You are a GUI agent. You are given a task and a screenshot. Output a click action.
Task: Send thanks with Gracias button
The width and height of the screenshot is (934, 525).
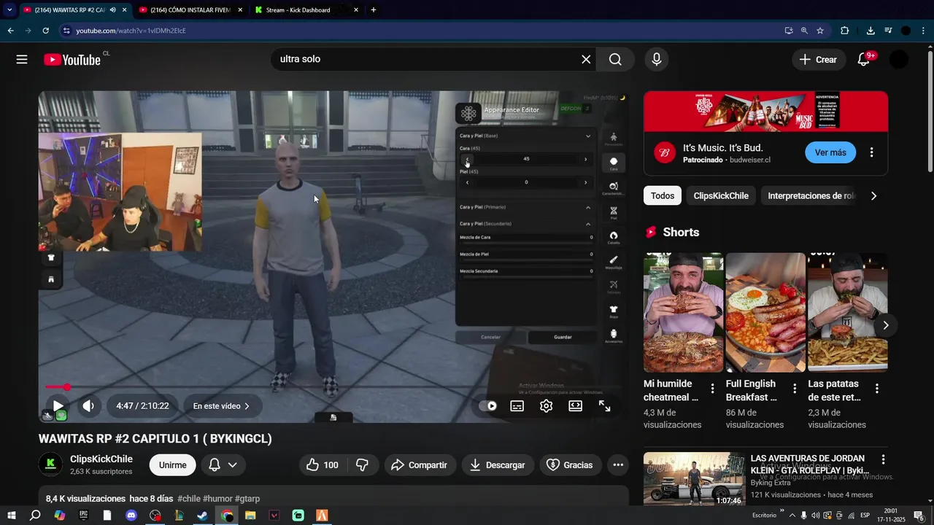571,465
